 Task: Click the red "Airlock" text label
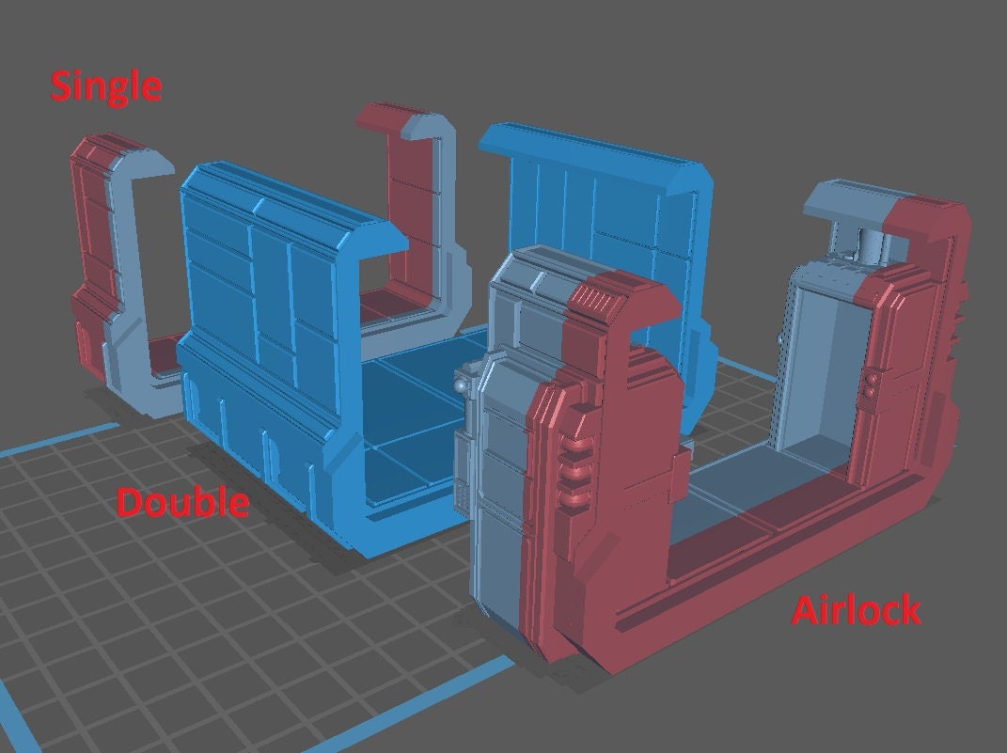(x=856, y=611)
